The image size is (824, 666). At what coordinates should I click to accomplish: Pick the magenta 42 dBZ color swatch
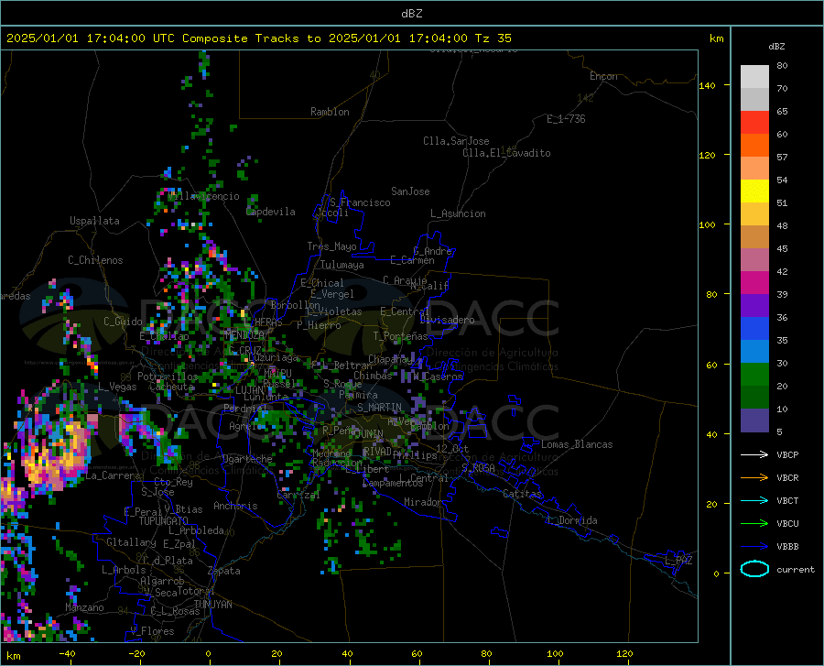[754, 283]
